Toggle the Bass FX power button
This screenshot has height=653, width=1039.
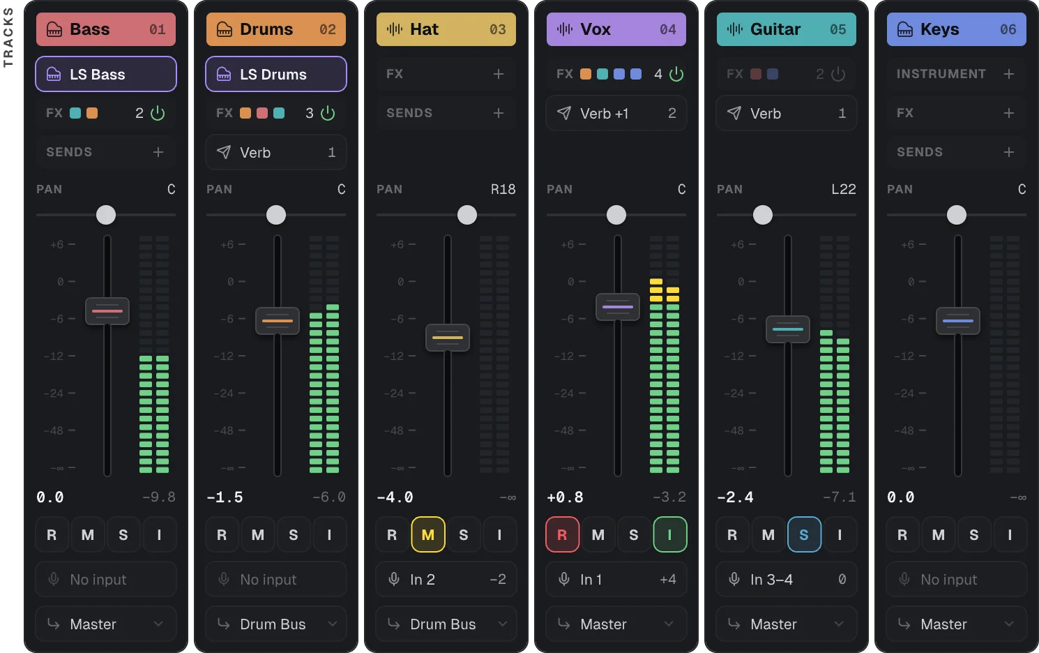(158, 113)
